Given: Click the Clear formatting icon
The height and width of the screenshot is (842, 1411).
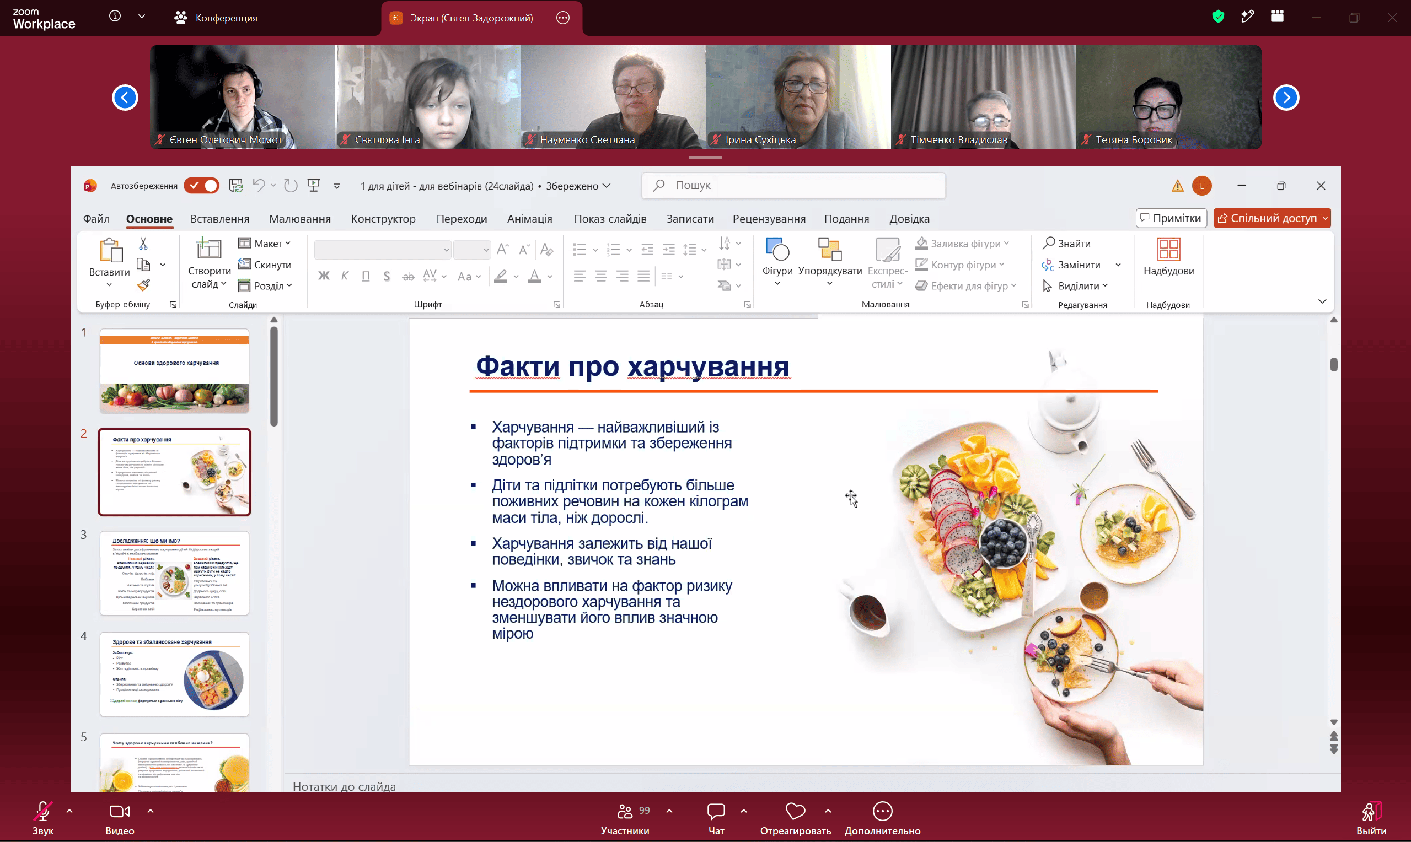Looking at the screenshot, I should point(546,249).
